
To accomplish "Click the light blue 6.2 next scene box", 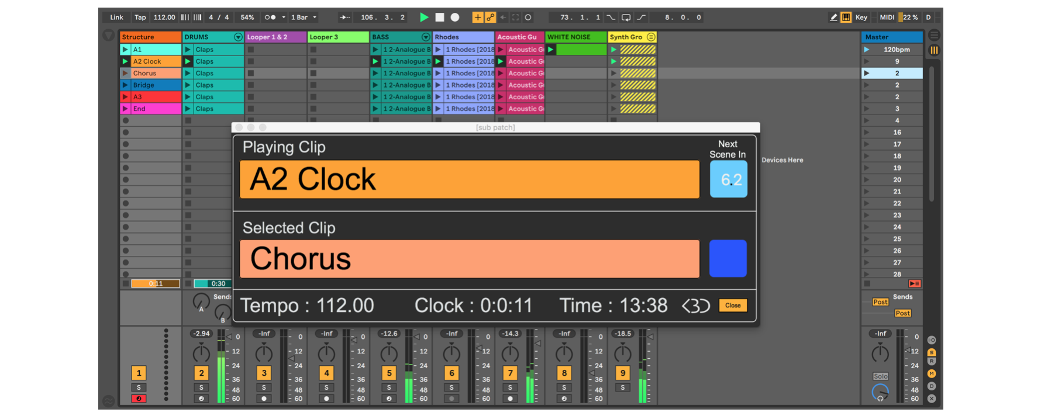I will pos(728,179).
